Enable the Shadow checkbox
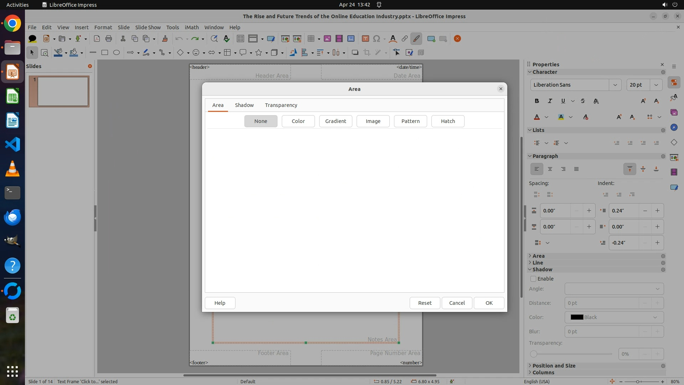This screenshot has width=684, height=385. pyautogui.click(x=533, y=279)
